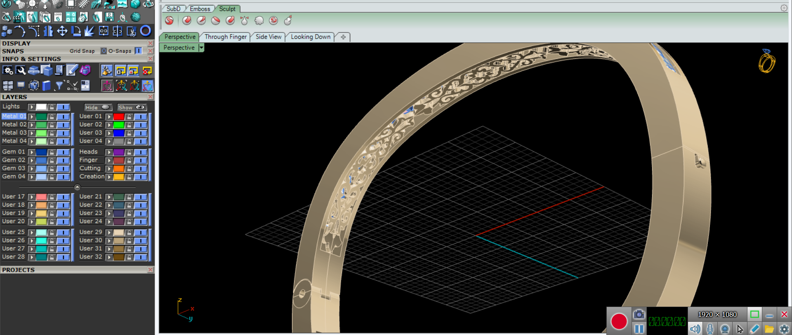Click the first red Sculpt tool icon
This screenshot has width=792, height=335.
[x=169, y=21]
